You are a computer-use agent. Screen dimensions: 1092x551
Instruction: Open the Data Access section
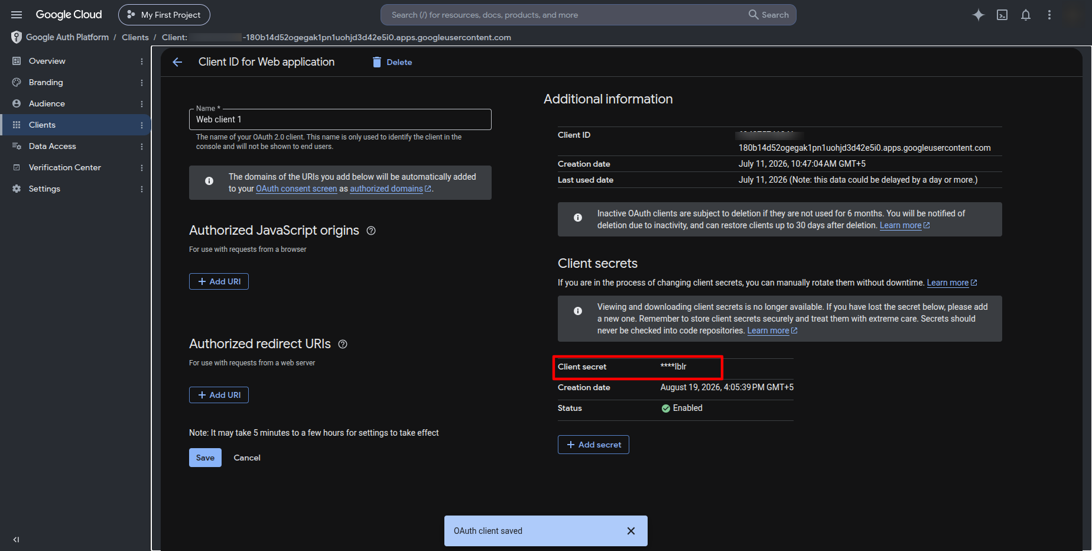[x=52, y=146]
